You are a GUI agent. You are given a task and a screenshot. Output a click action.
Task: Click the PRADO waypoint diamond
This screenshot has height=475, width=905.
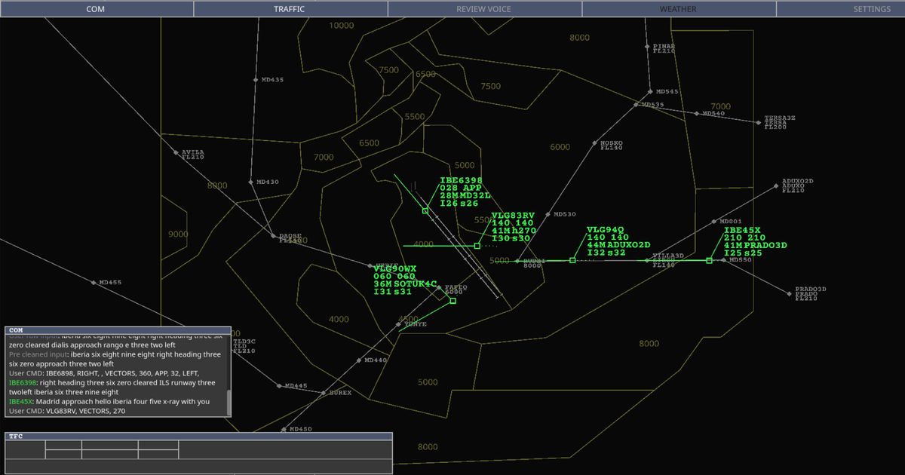coord(790,294)
